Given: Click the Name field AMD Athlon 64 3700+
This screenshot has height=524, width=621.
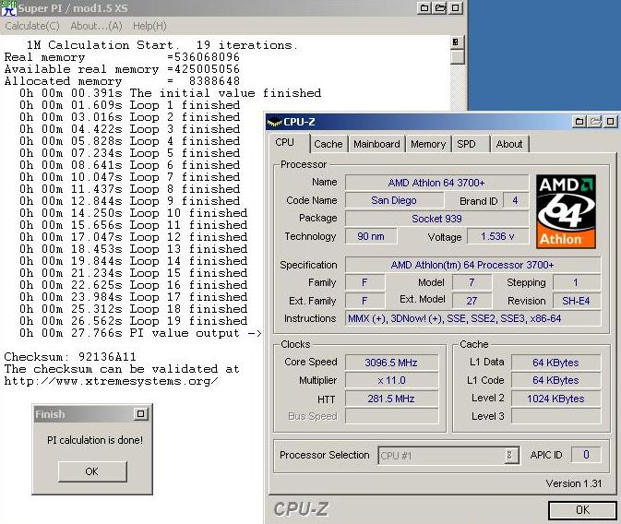Looking at the screenshot, I should click(436, 183).
